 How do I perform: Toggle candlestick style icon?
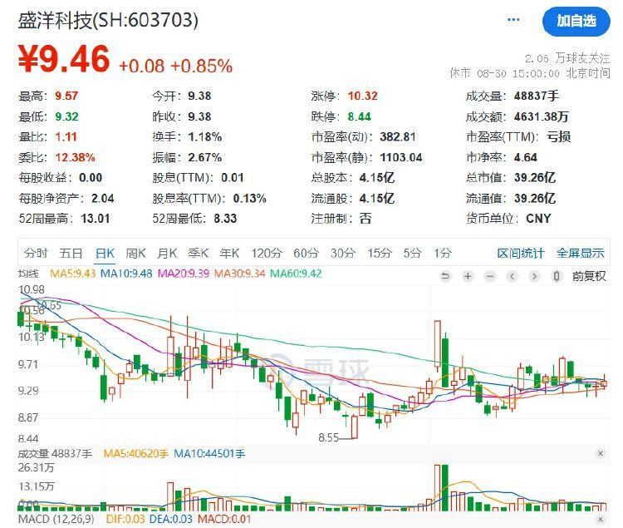point(557,276)
